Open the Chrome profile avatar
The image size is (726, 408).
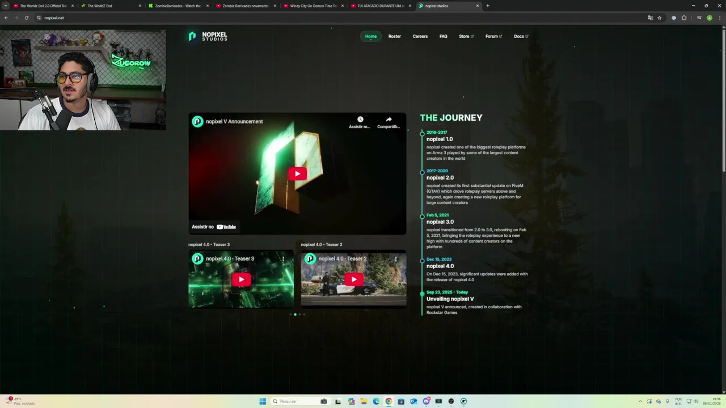coord(710,18)
